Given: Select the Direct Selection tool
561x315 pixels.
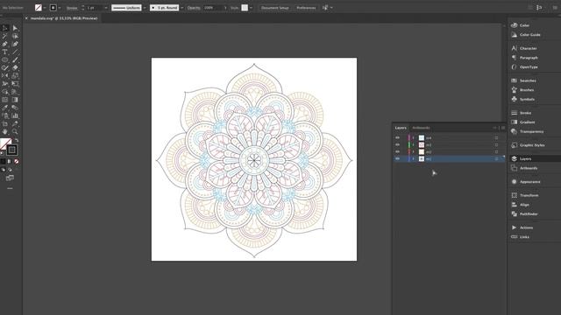Looking at the screenshot, I should pyautogui.click(x=15, y=28).
